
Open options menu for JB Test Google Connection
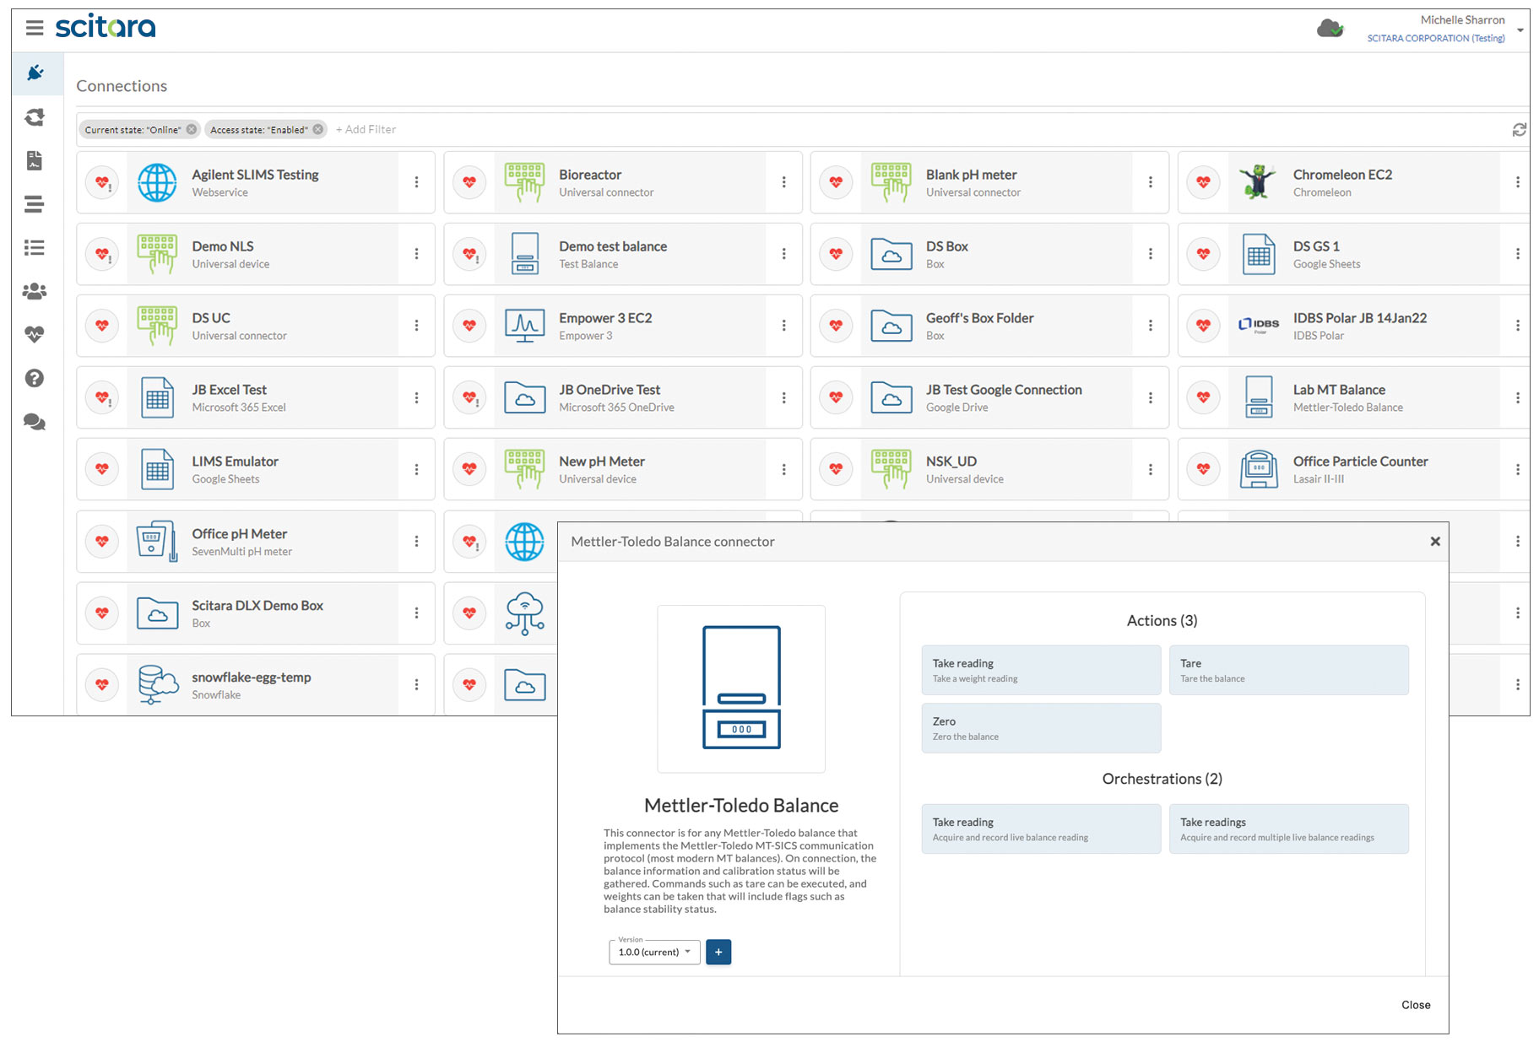[1150, 397]
